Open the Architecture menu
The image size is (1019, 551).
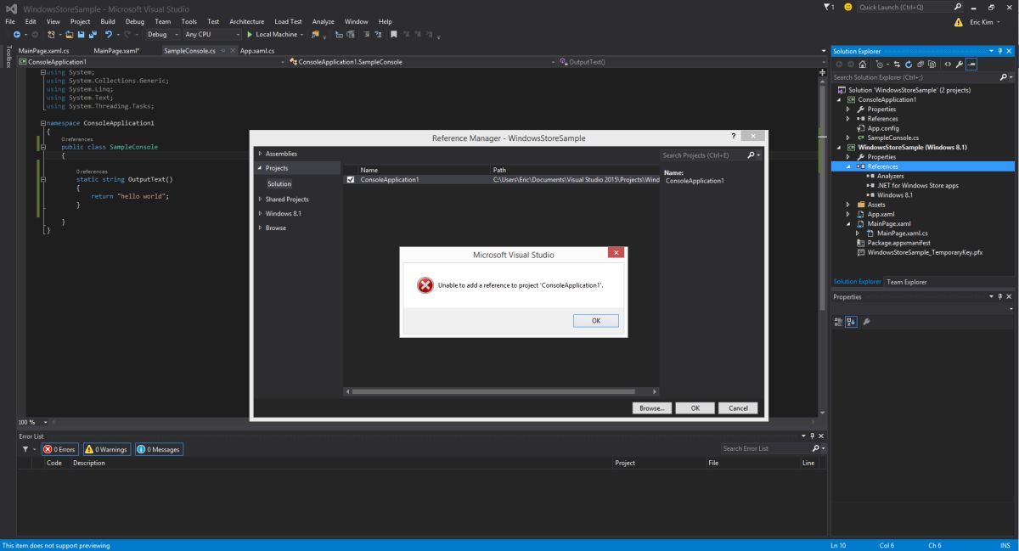coord(246,21)
